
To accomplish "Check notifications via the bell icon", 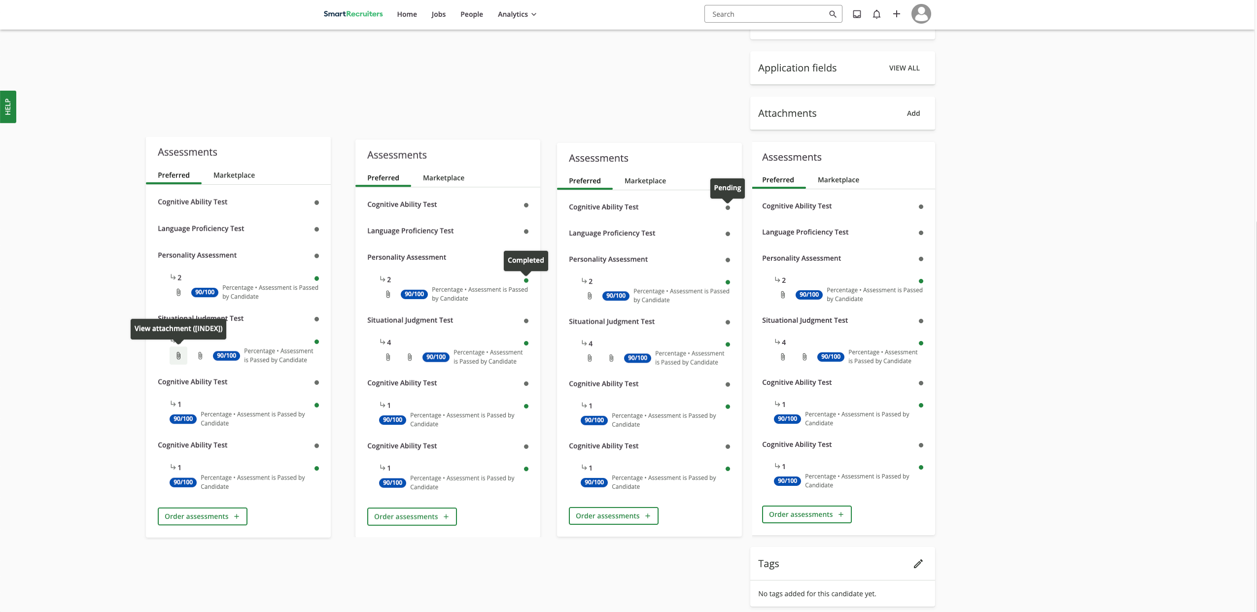I will [876, 14].
